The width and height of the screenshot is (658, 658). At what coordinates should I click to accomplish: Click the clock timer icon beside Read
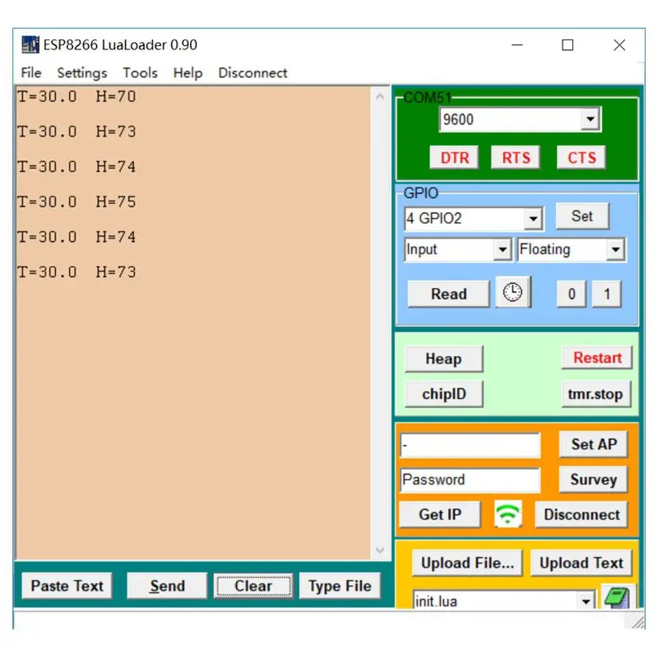512,292
